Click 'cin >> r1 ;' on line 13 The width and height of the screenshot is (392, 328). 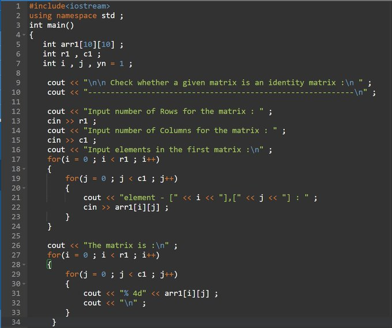71,121
